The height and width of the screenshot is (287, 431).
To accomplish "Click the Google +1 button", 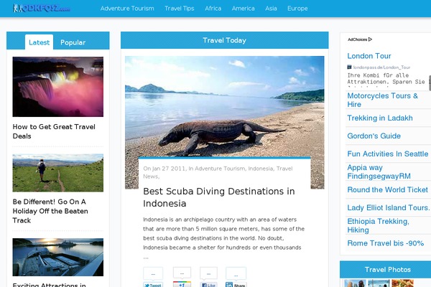I will tap(182, 285).
